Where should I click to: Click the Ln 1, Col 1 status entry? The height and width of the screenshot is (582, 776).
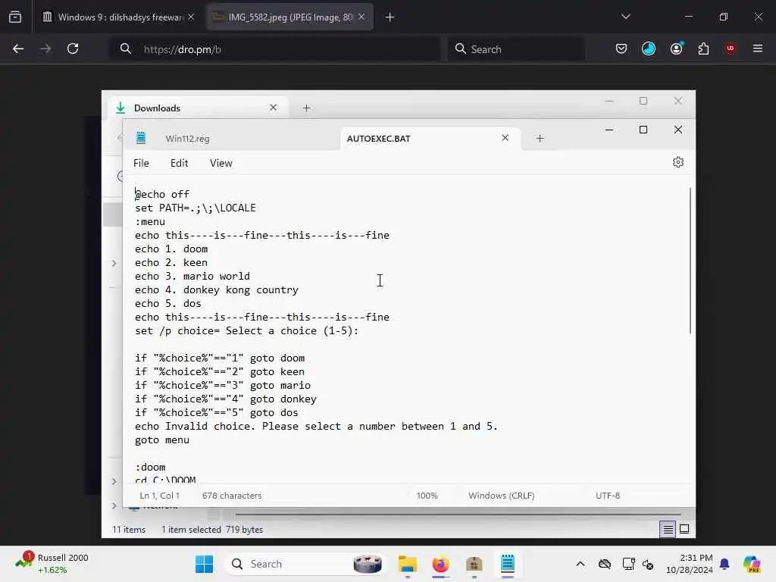[x=159, y=496]
